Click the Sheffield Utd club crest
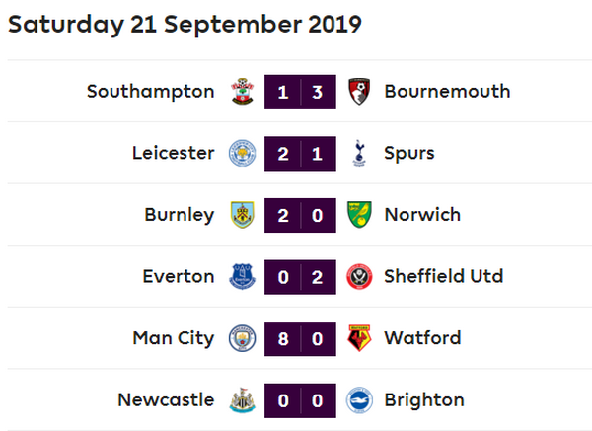This screenshot has width=592, height=431. pos(359,276)
